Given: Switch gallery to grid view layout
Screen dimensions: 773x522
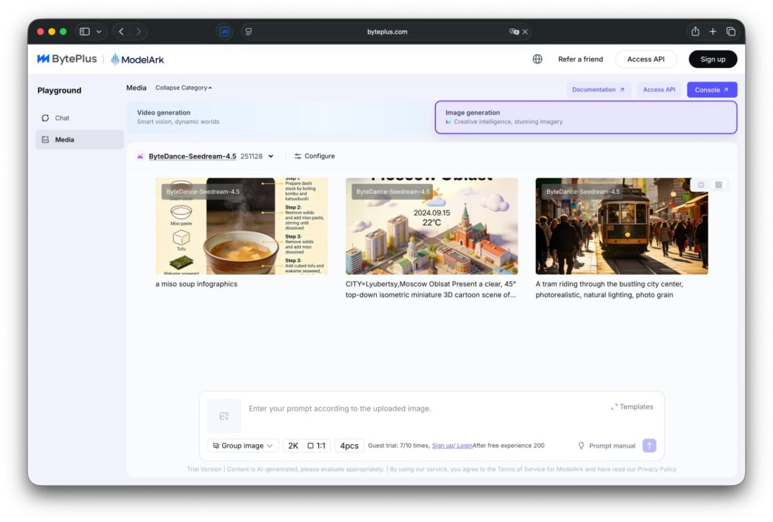Looking at the screenshot, I should coord(717,184).
